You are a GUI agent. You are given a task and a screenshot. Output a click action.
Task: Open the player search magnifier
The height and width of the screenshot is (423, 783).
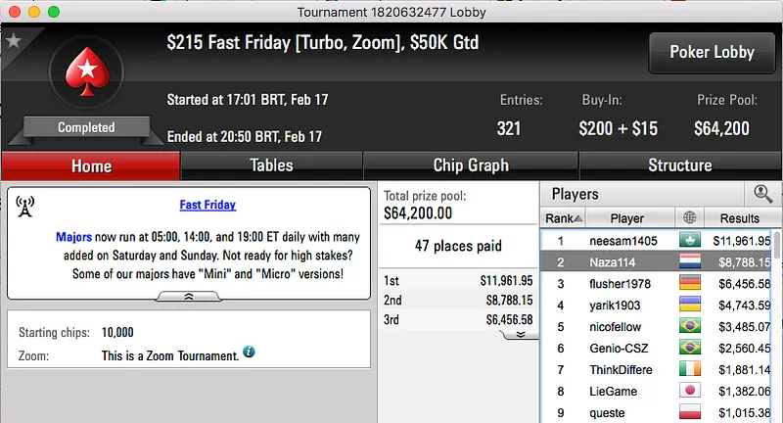point(762,194)
